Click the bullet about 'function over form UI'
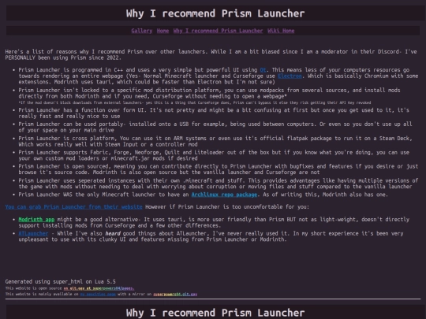 tap(214, 113)
